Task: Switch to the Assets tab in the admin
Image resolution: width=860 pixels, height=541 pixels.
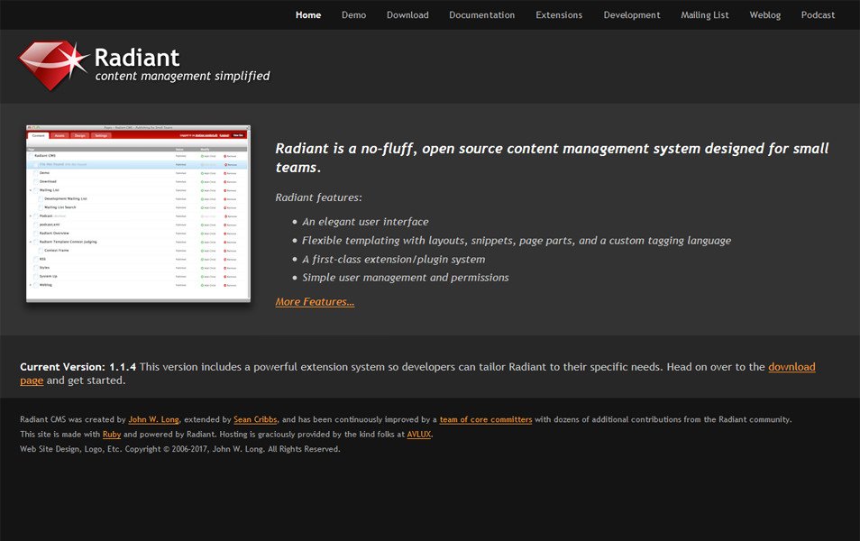Action: pyautogui.click(x=60, y=135)
